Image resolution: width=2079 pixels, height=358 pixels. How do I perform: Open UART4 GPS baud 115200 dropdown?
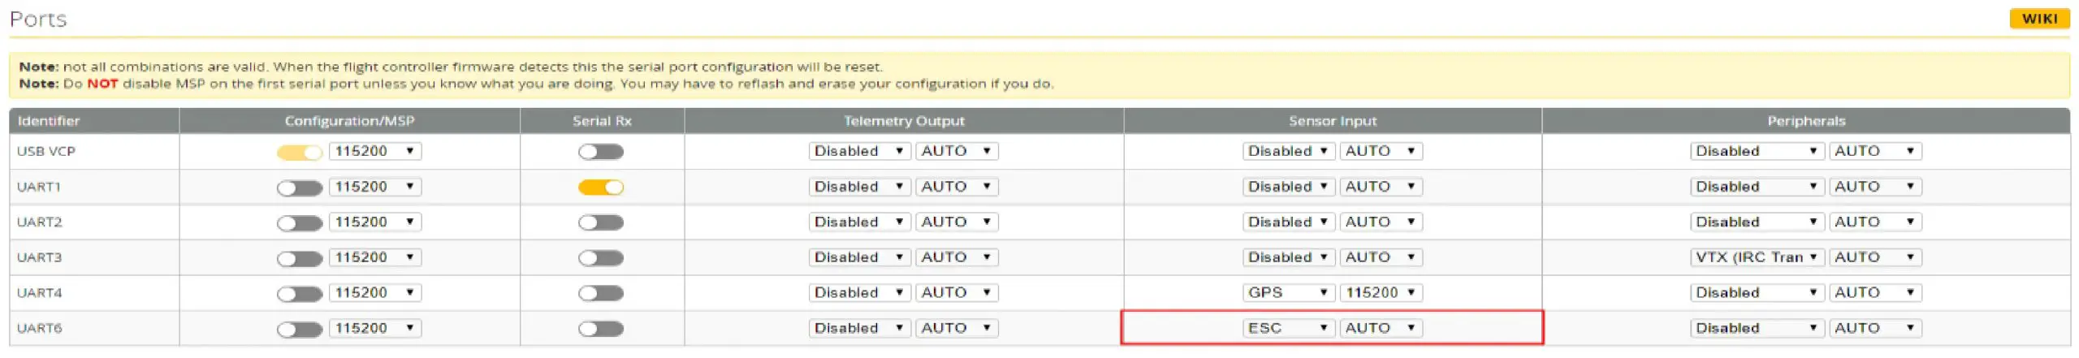coord(1381,292)
